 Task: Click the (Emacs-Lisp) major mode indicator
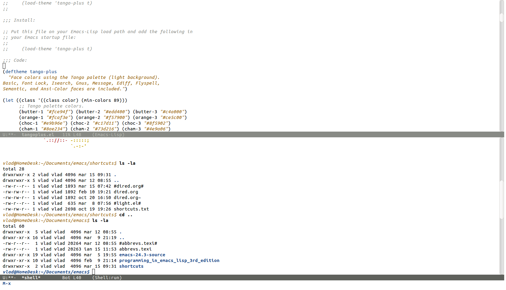[x=108, y=135]
